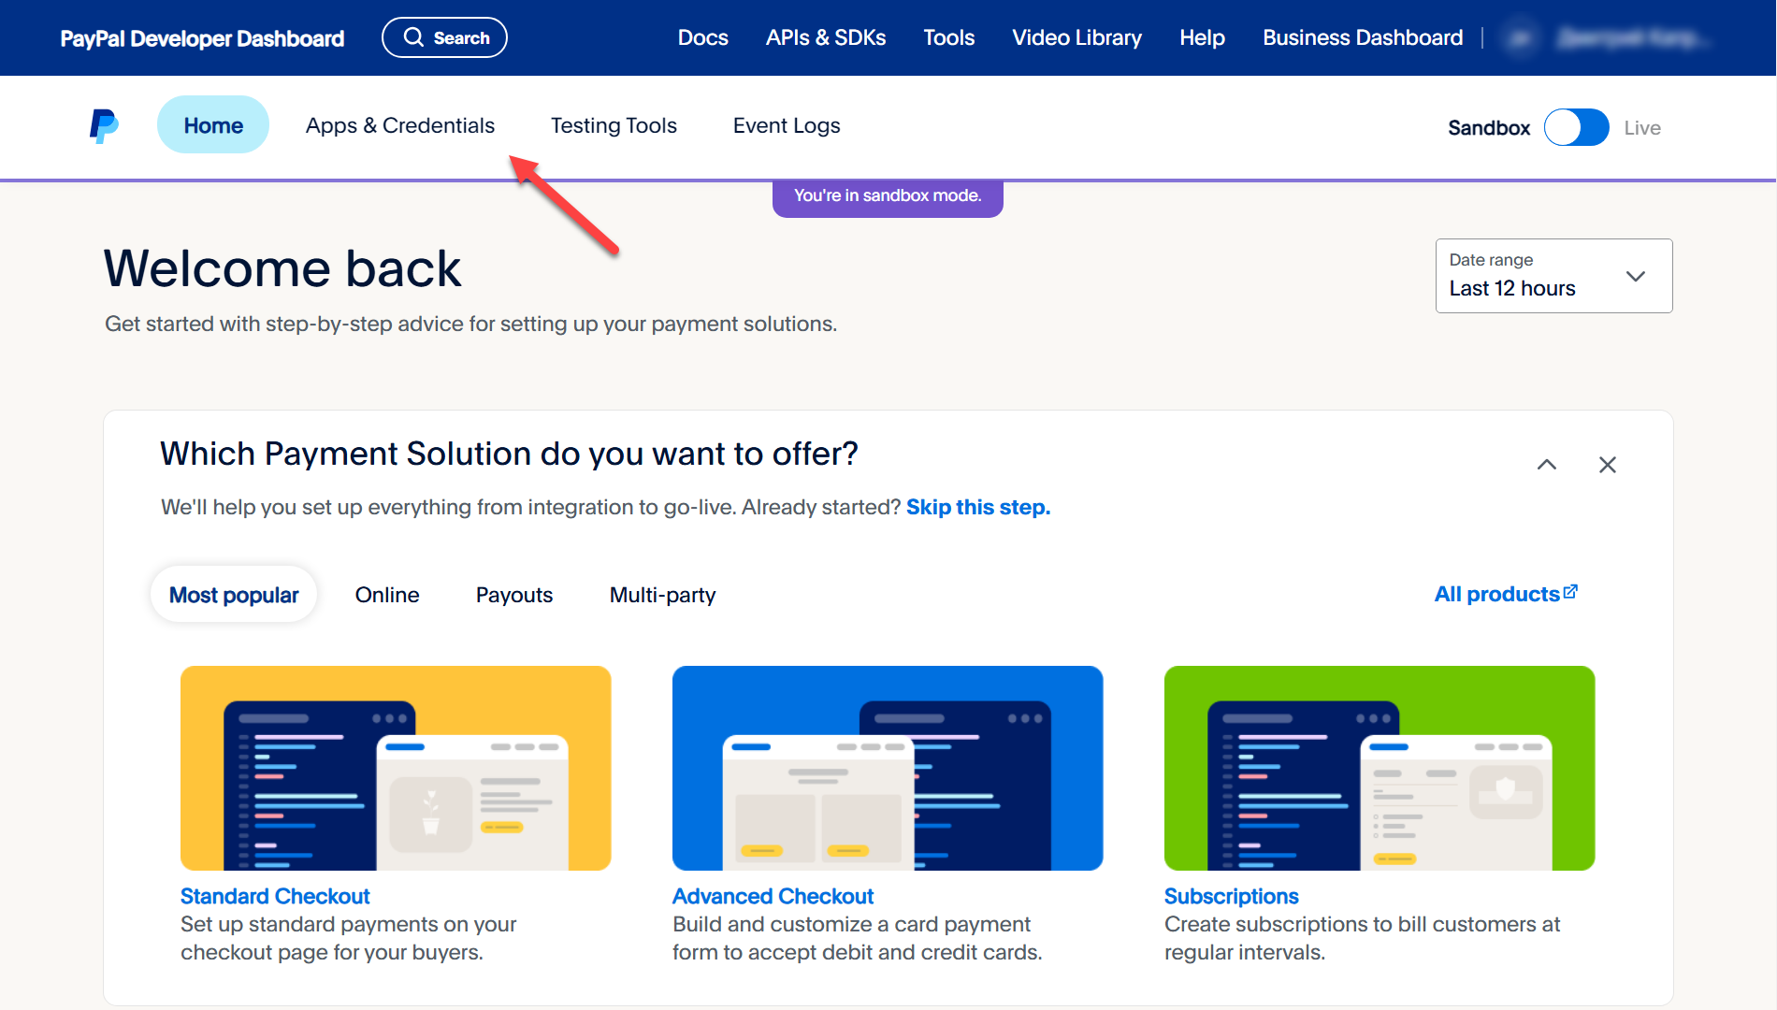Open the Subscriptions link
This screenshot has width=1777, height=1010.
tap(1232, 896)
